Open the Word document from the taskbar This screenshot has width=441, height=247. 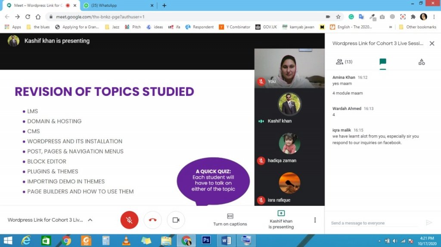(x=226, y=241)
